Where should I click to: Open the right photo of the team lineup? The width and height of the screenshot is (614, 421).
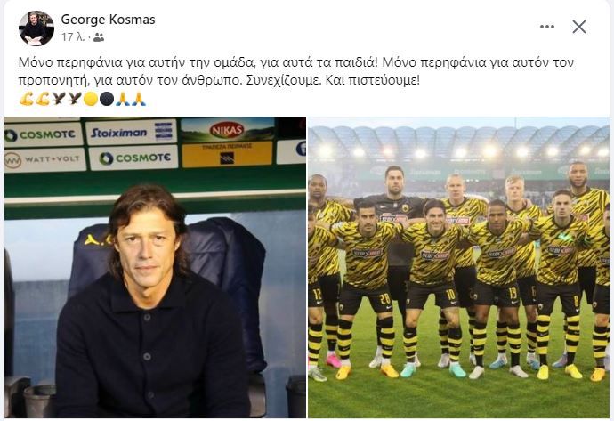click(458, 267)
